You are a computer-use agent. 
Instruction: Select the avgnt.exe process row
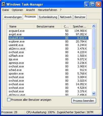(48, 34)
